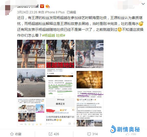Screen dimensions: 147x137
Task: Open the GIF thumbnail labeled 动图
Action: (x=31, y=54)
